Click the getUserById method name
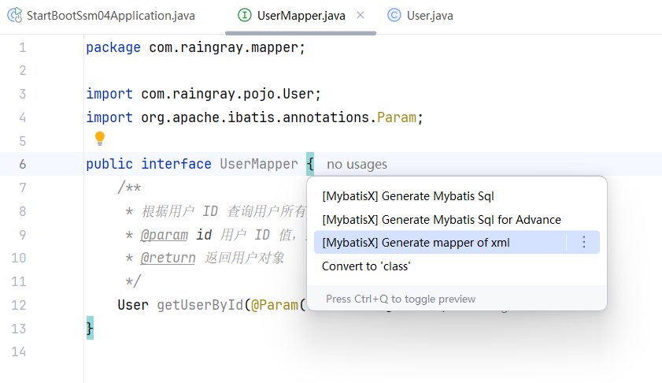The image size is (662, 383). (x=200, y=305)
